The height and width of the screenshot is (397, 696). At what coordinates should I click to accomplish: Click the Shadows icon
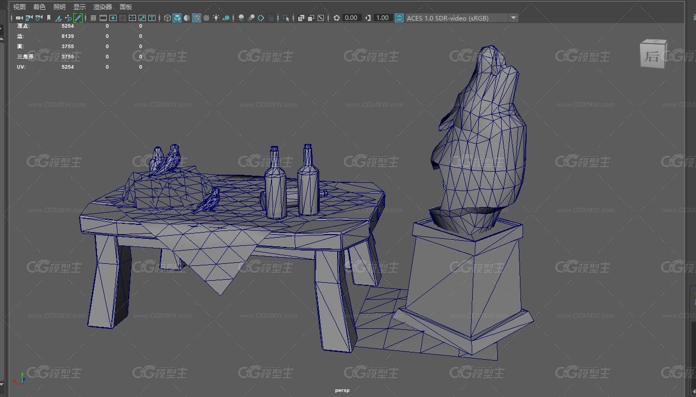226,18
